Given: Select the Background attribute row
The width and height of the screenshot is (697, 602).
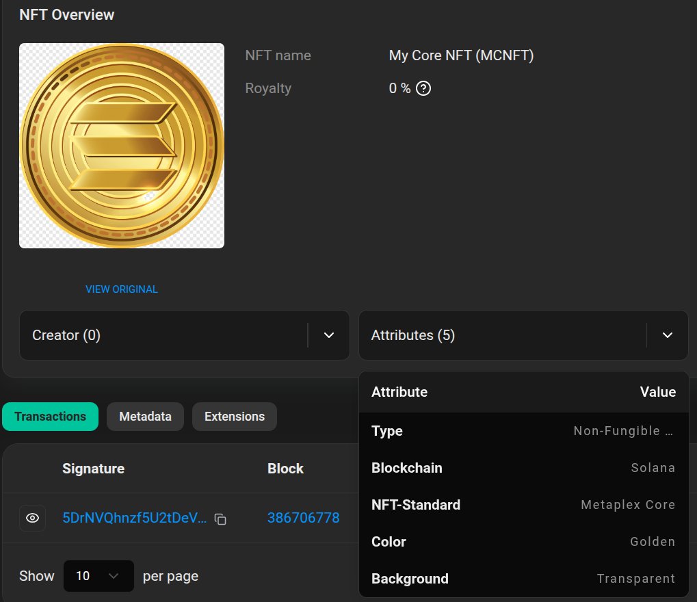Looking at the screenshot, I should tap(524, 579).
